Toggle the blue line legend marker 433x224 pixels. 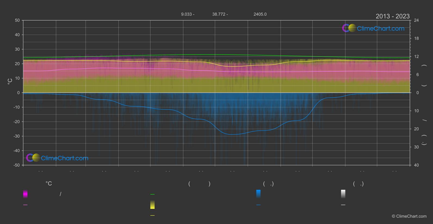click(258, 205)
